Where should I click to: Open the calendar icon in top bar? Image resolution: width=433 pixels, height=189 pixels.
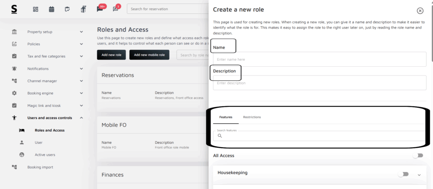pos(52,9)
